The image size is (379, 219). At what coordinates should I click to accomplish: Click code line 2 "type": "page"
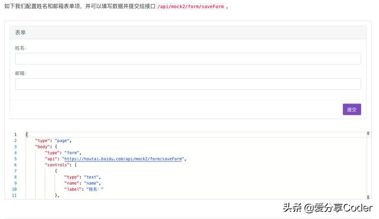(x=53, y=141)
